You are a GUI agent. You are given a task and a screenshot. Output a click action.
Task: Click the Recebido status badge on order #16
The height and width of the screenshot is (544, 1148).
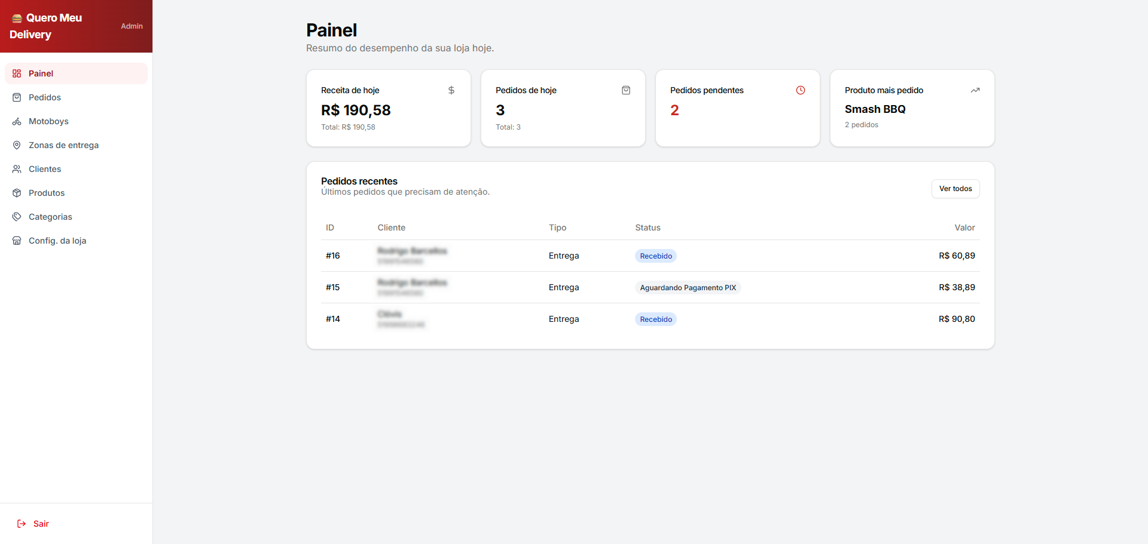click(x=655, y=256)
